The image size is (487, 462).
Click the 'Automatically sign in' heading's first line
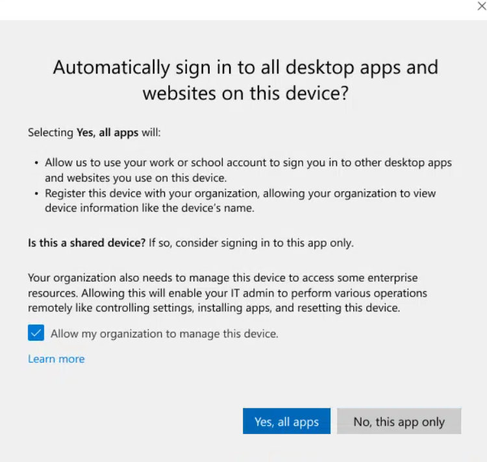[245, 67]
